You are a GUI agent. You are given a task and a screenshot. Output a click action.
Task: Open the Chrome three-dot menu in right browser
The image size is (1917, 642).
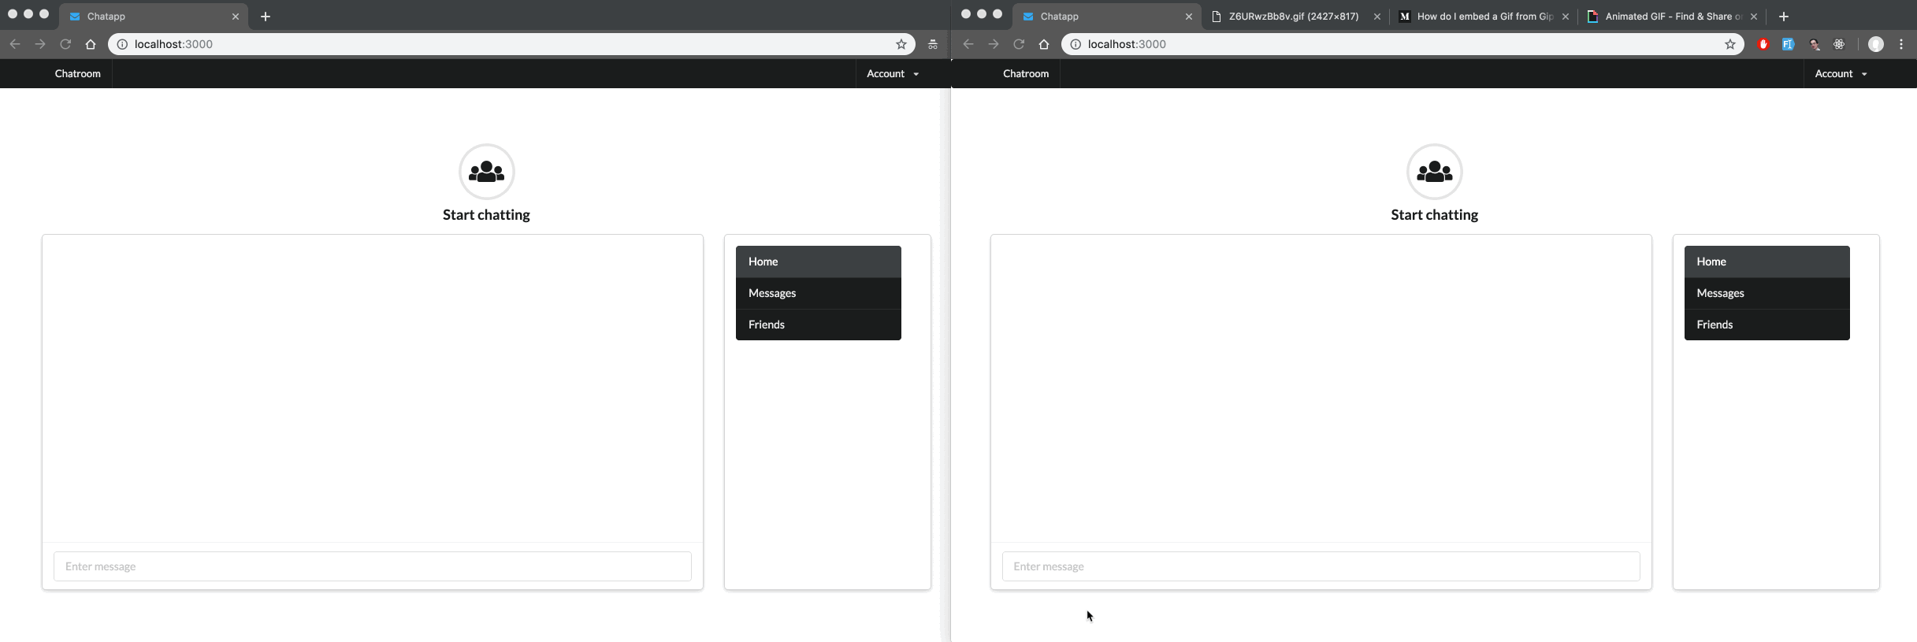(x=1901, y=44)
